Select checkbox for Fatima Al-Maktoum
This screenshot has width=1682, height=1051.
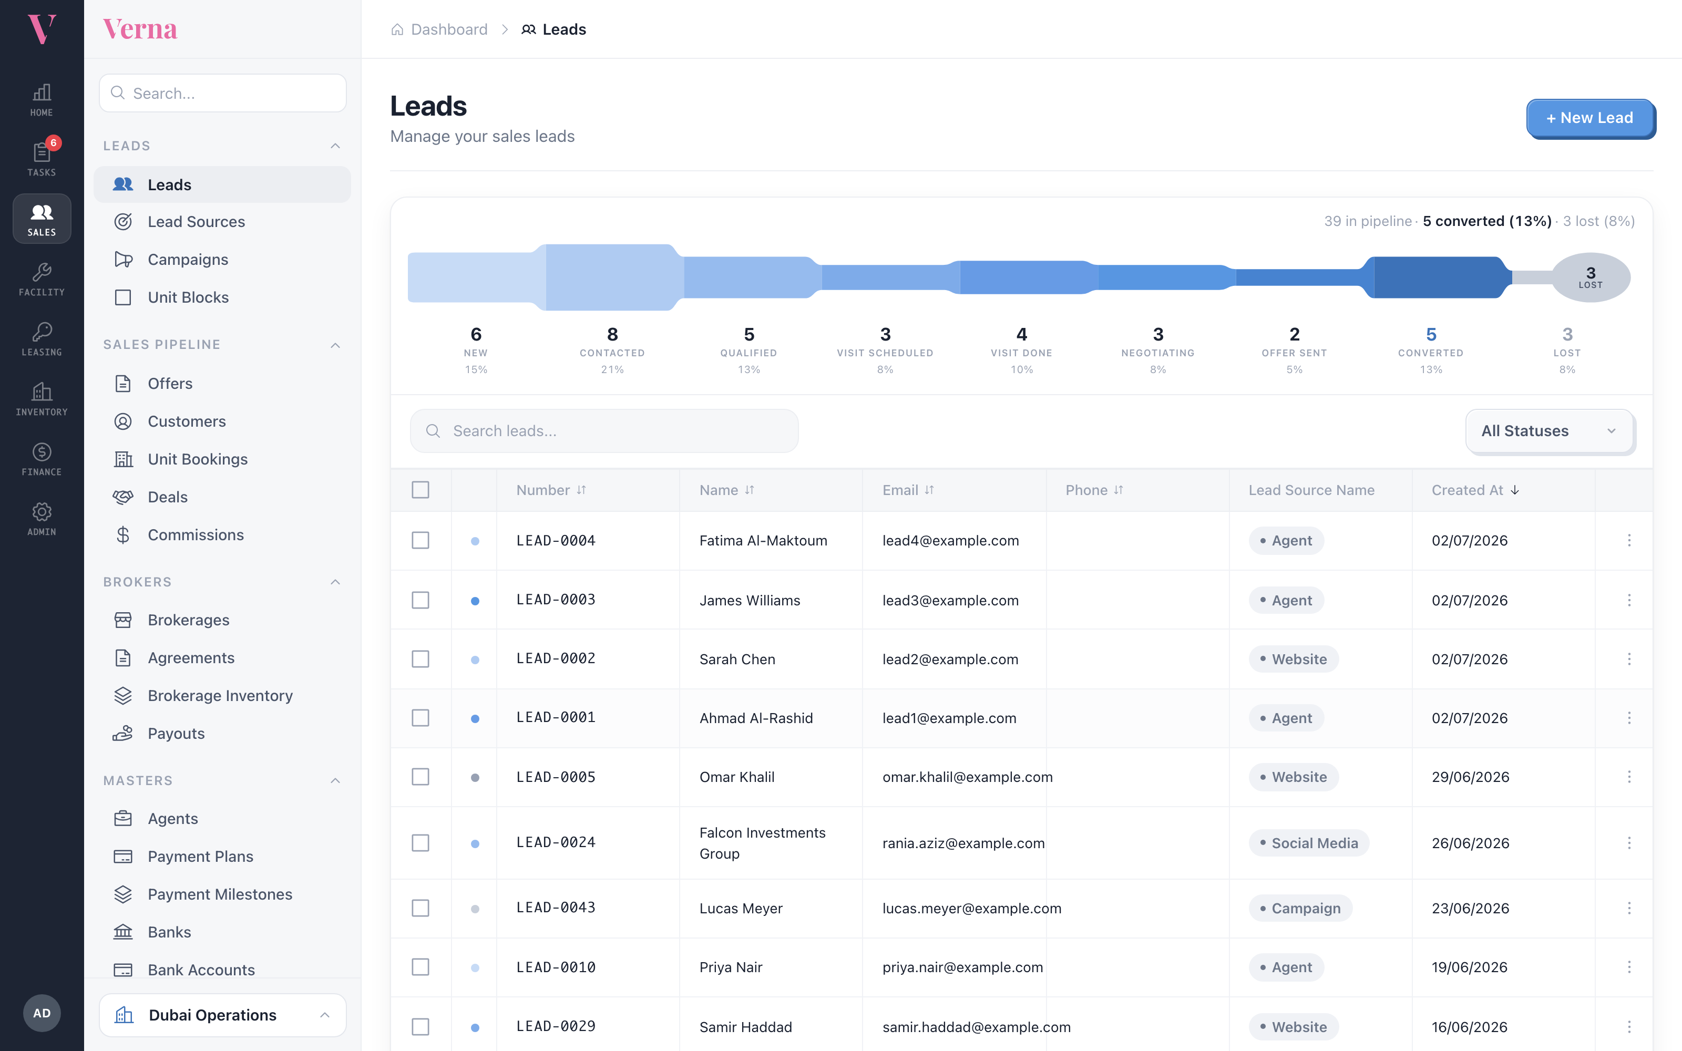(x=420, y=540)
